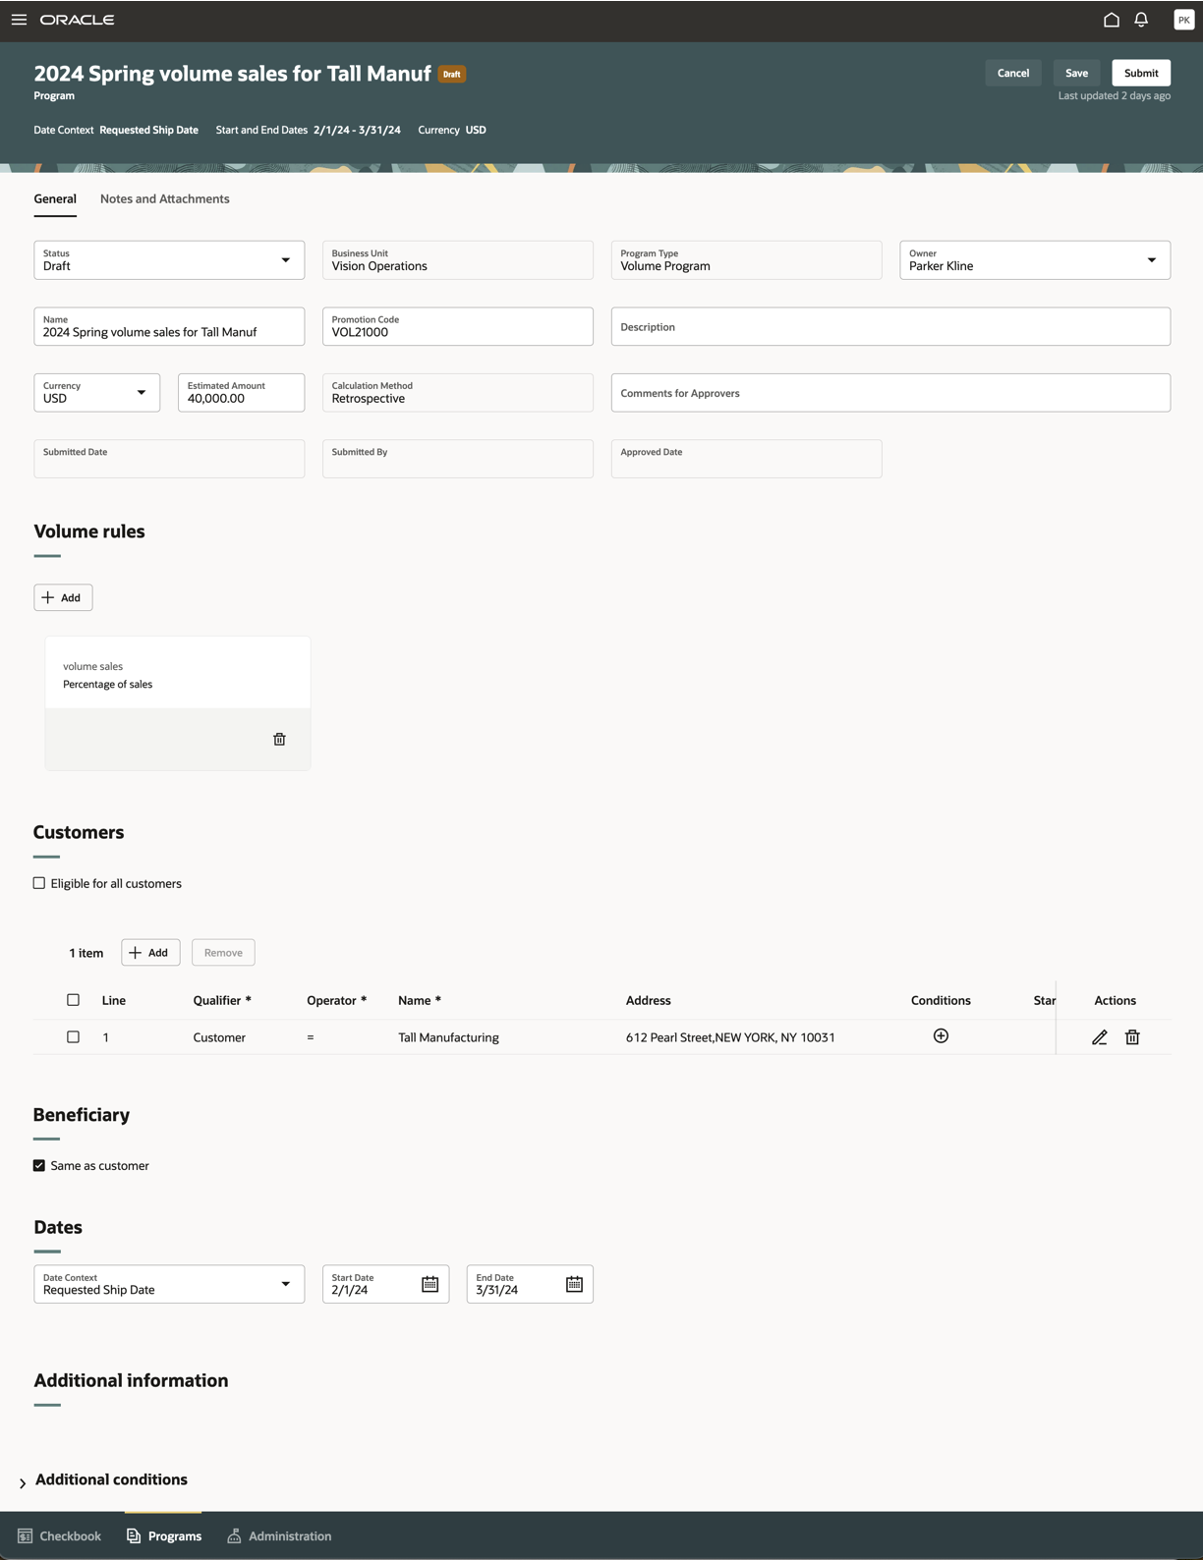Go to the Oracle home icon
This screenshot has width=1203, height=1560.
click(1111, 20)
